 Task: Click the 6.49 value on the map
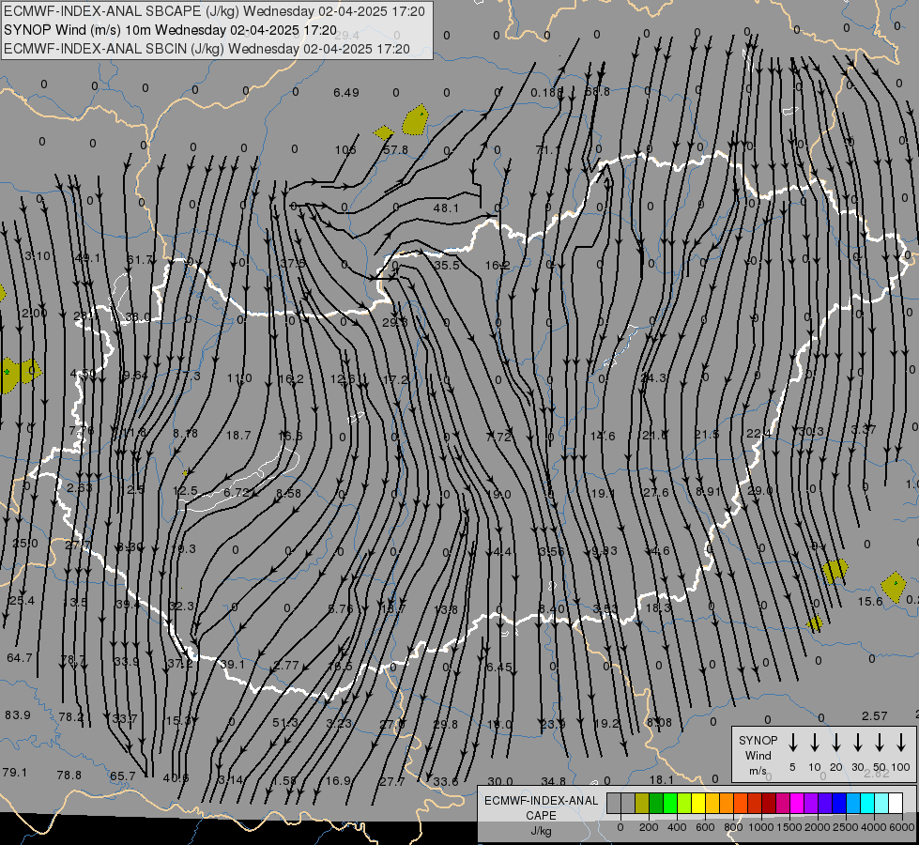point(345,93)
